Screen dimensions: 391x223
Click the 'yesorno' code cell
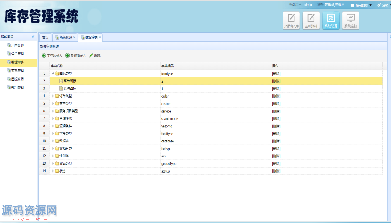pos(216,126)
